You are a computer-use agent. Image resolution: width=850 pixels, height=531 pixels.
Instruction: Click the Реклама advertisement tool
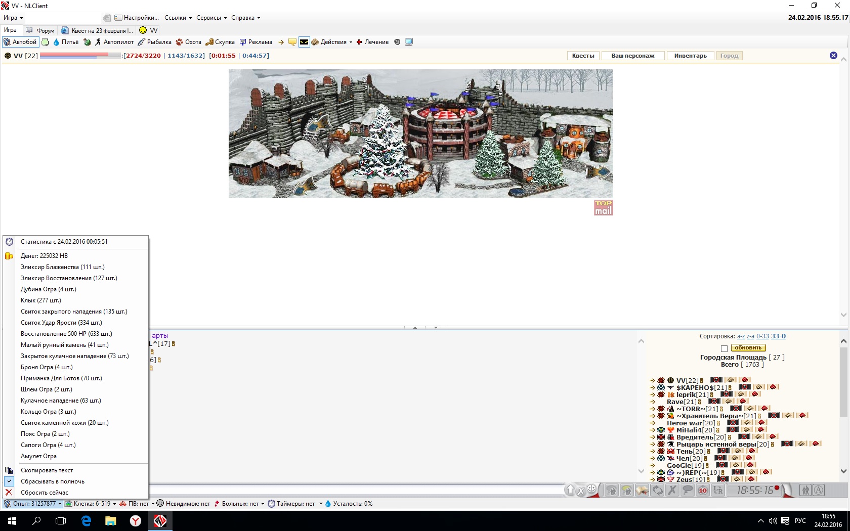tap(256, 42)
